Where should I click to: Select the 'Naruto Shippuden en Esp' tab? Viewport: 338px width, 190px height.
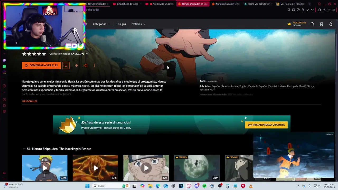193,4
